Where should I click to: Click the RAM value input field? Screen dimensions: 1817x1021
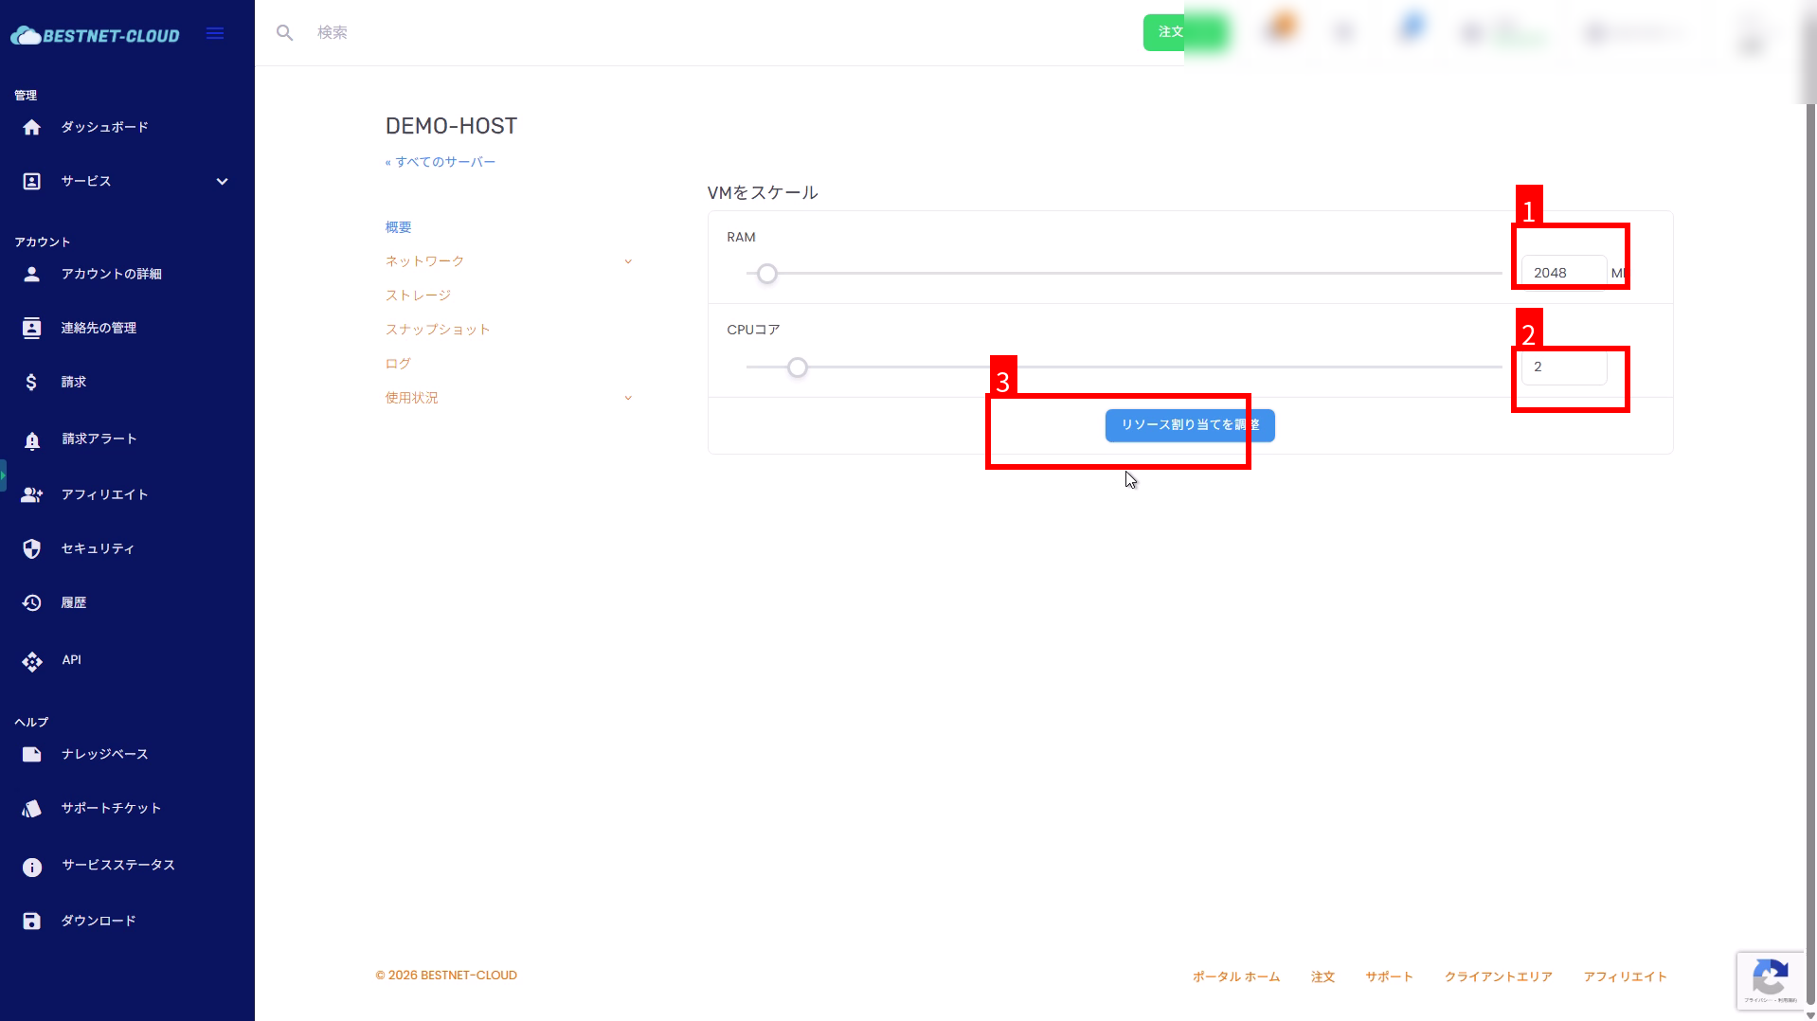1563,273
